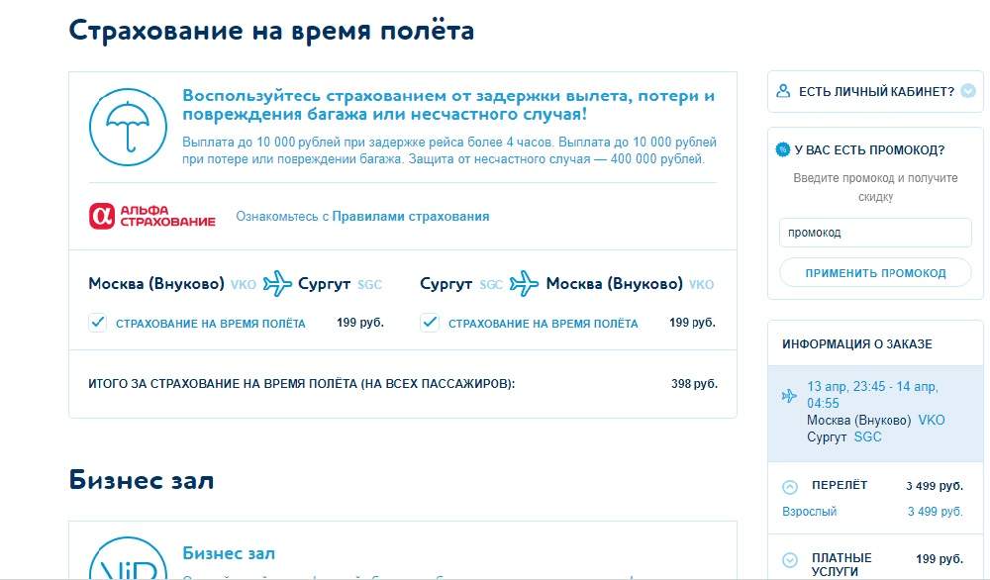Click the 13 апр flight details block
This screenshot has height=580, width=990.
pos(875,412)
